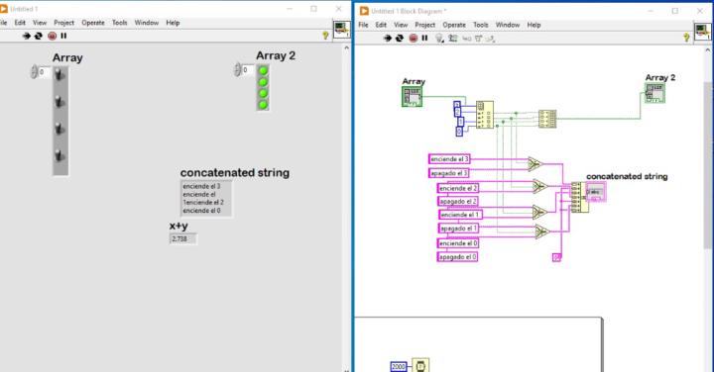Select the "apagado el 2" string constant
The width and height of the screenshot is (714, 372).
point(457,201)
